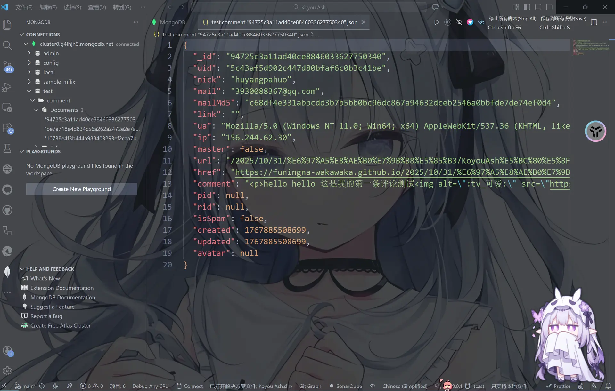The image size is (615, 391).
Task: Open notifications bell in status bar
Action: click(x=608, y=386)
